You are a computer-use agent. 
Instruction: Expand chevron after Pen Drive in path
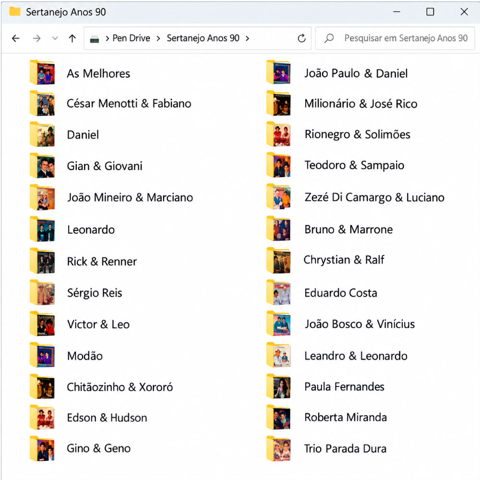click(158, 38)
